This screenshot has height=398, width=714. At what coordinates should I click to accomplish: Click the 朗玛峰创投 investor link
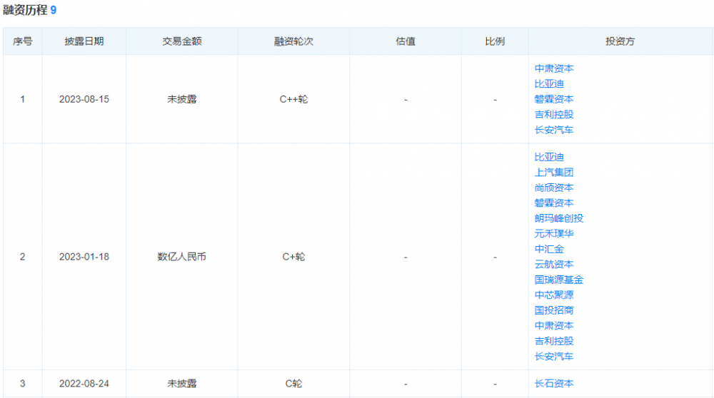(x=559, y=218)
